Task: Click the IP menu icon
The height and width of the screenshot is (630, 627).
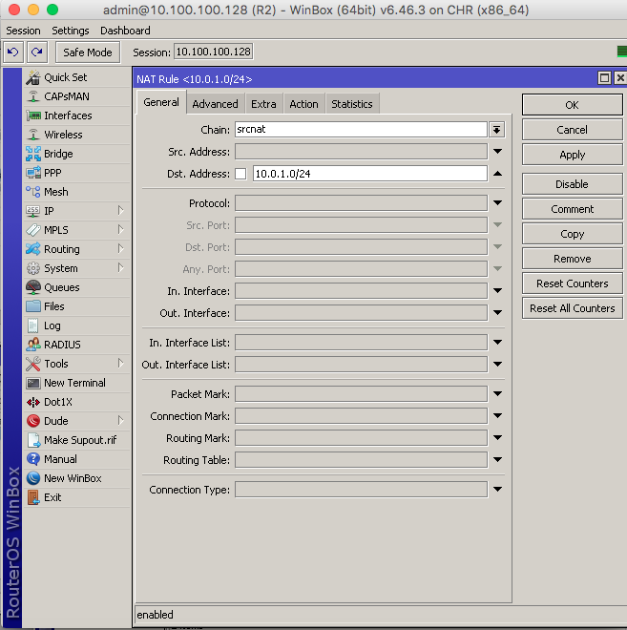Action: coord(33,211)
